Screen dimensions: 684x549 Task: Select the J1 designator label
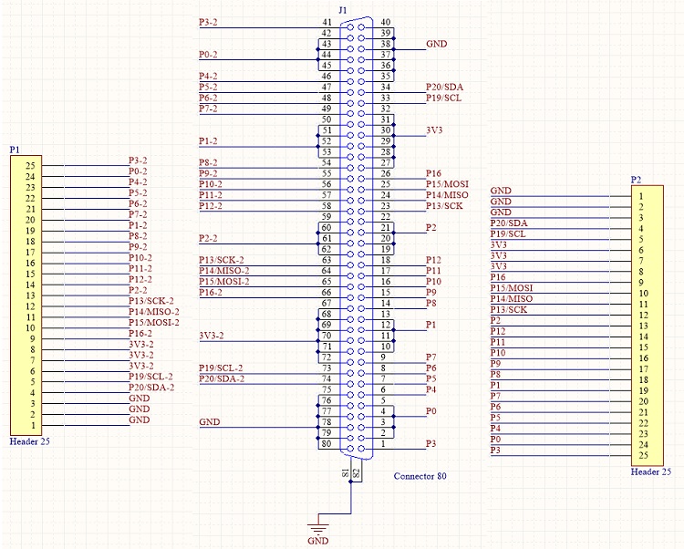point(342,10)
